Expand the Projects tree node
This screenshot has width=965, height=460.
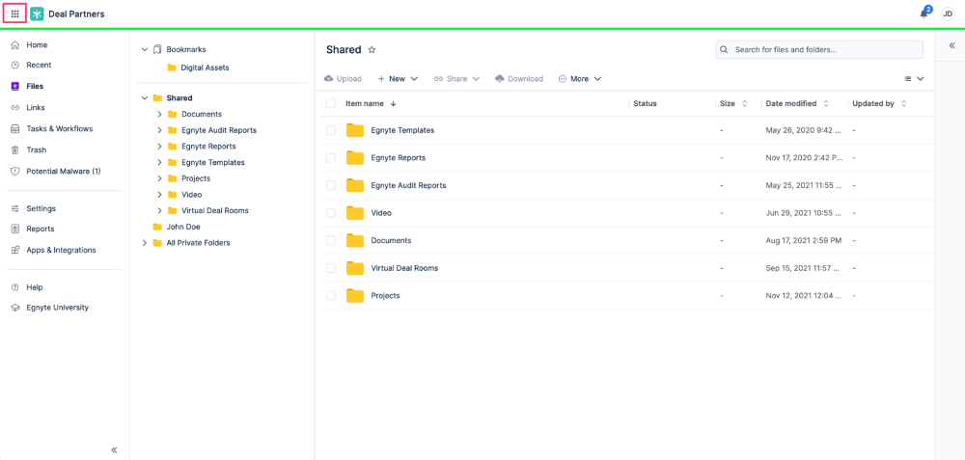159,178
